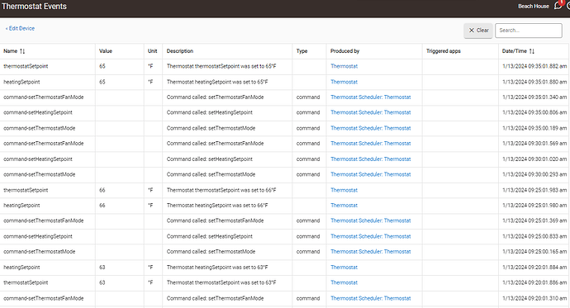Click the Produced by column header
The height and width of the screenshot is (308, 570).
coord(344,51)
